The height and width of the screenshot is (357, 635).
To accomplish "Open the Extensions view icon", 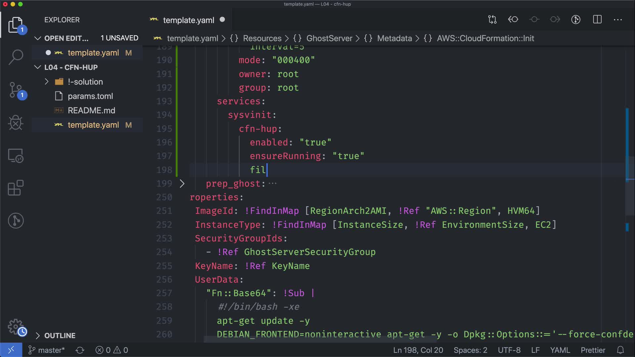I will (x=16, y=188).
